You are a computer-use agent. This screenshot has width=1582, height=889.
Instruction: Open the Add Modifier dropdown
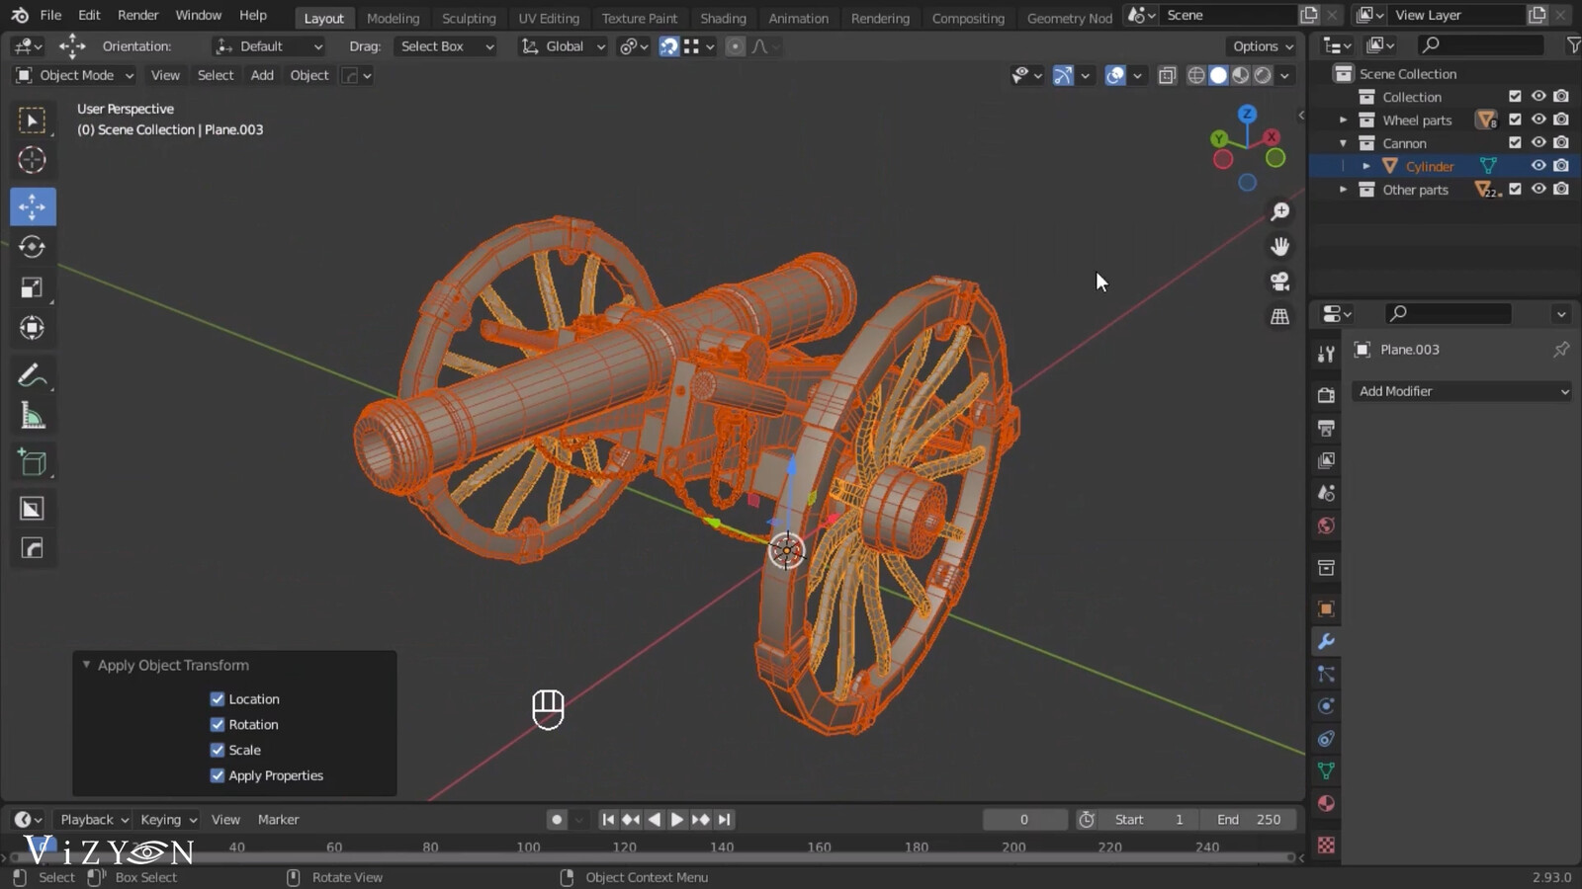coord(1462,391)
